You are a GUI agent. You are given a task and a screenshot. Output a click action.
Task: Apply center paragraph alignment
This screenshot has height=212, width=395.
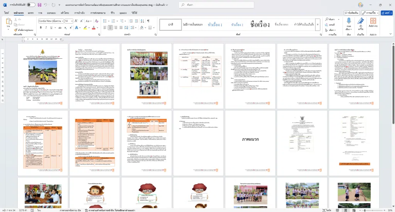(110, 28)
